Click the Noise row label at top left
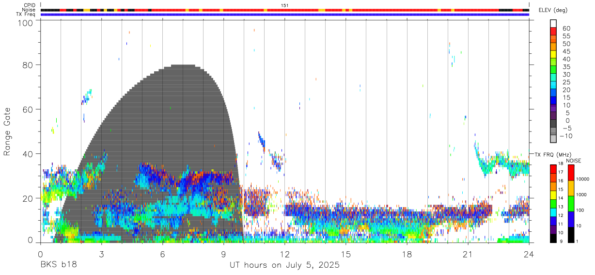This screenshot has width=595, height=275. click(29, 10)
